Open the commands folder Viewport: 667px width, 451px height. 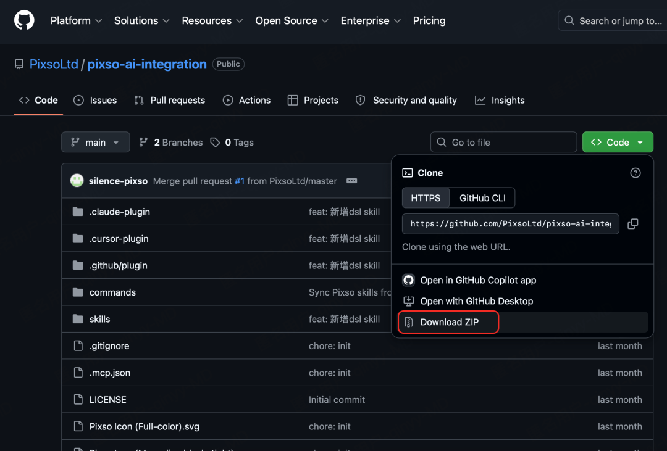coord(113,292)
